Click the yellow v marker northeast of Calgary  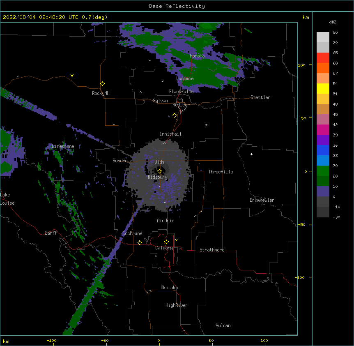pyautogui.click(x=176, y=240)
